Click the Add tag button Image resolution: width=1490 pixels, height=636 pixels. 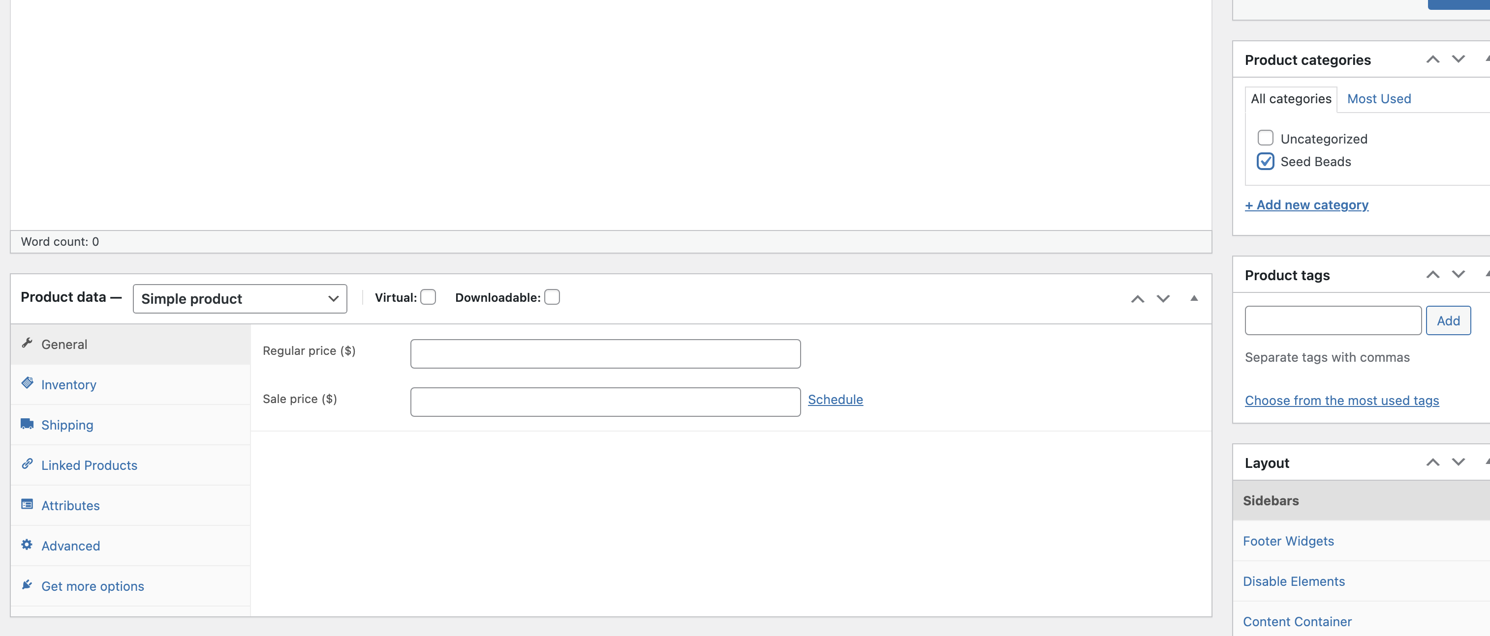coord(1448,320)
